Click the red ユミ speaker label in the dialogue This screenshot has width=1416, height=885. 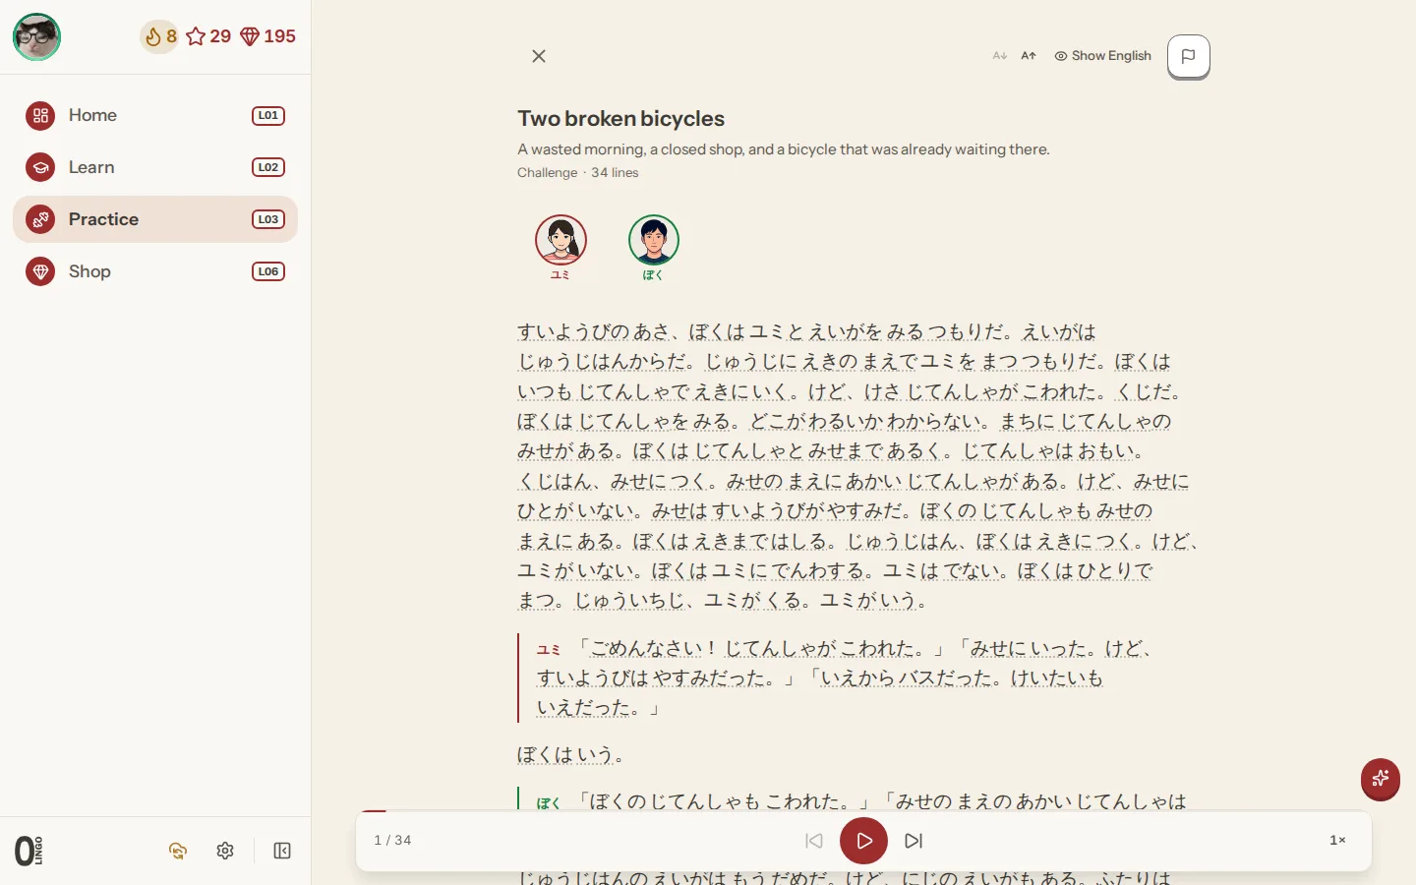[549, 650]
